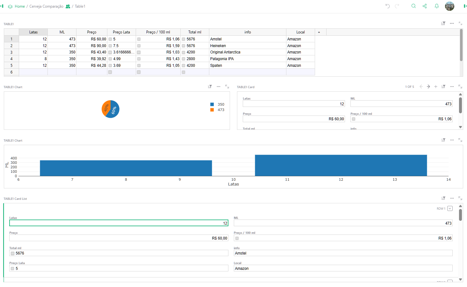The height and width of the screenshot is (287, 467).
Task: Expand the TABLE1 table widget
Action: click(460, 24)
